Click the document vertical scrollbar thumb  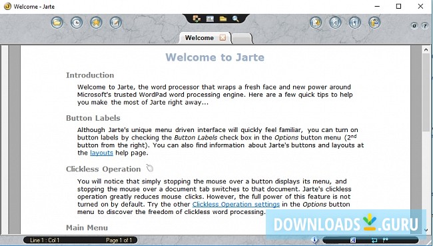[x=426, y=93]
